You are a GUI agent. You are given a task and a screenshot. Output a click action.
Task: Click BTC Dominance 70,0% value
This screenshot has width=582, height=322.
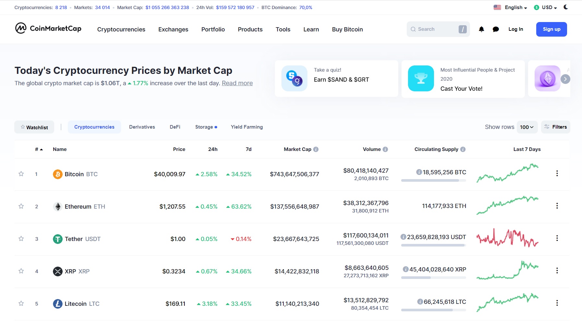pos(305,7)
